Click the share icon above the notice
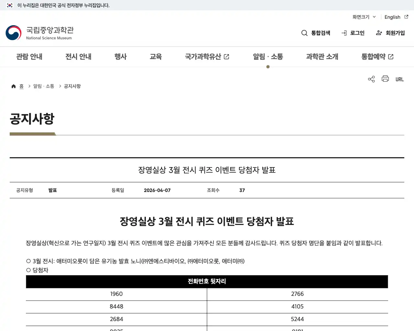 click(x=371, y=79)
